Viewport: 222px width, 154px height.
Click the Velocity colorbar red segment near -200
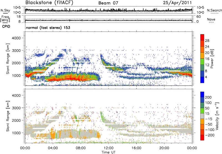(202, 138)
